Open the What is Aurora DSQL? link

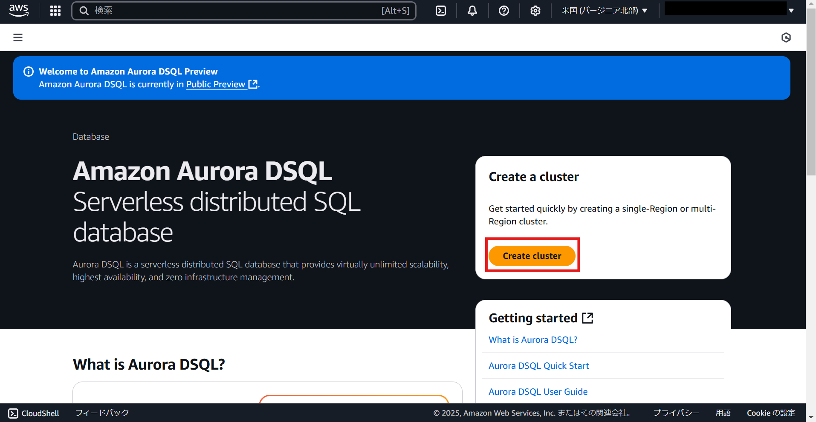533,340
